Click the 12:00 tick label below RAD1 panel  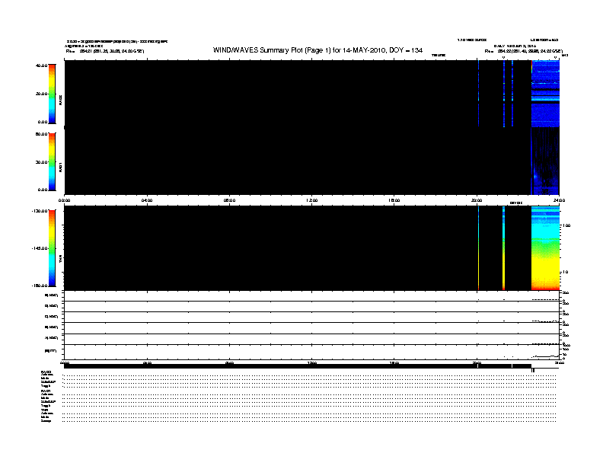[312, 200]
